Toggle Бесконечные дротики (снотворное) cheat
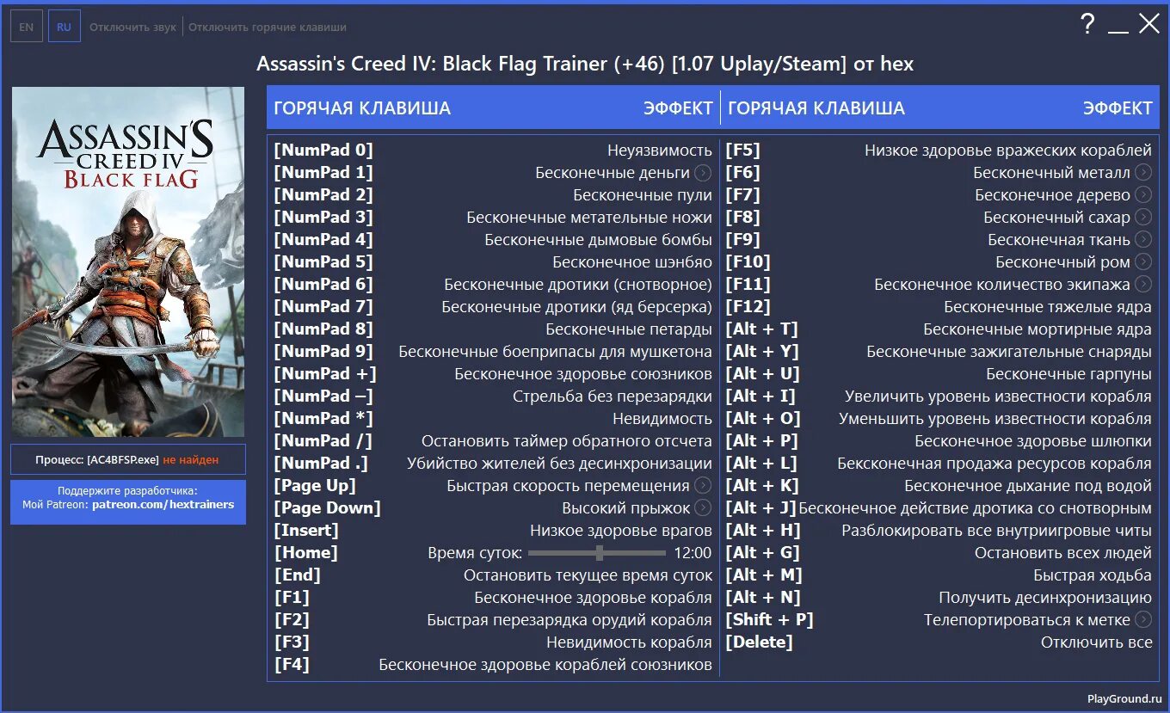 [x=578, y=285]
